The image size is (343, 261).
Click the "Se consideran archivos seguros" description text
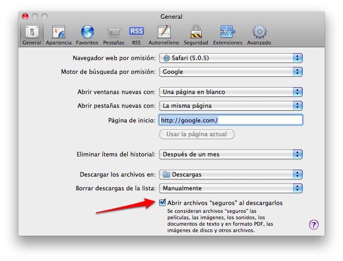point(220,221)
